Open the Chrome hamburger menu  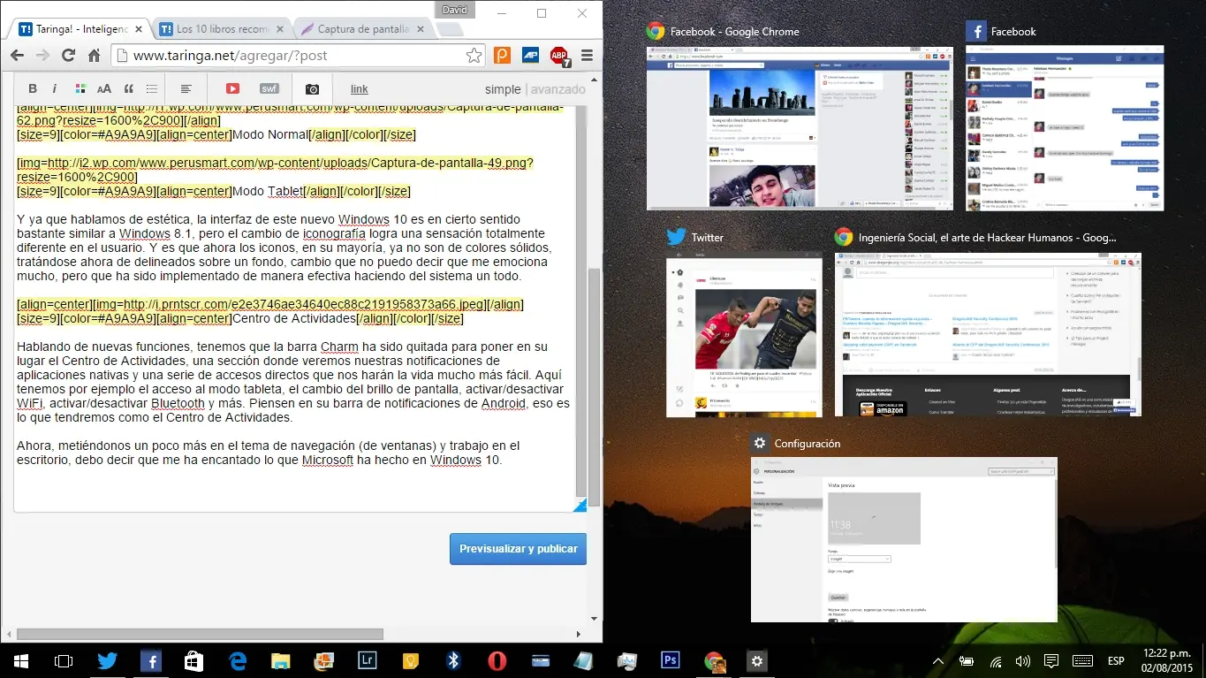(x=587, y=55)
